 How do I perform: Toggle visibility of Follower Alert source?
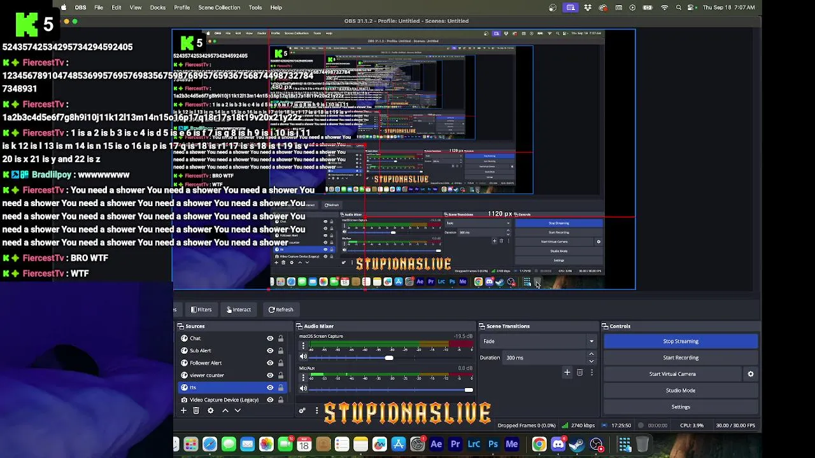(270, 363)
